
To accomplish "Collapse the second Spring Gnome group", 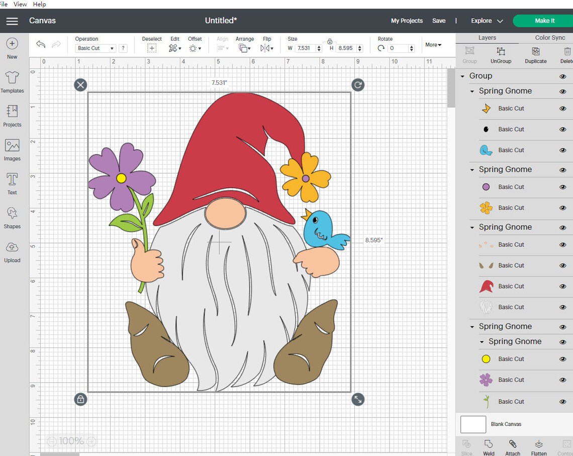I will click(472, 169).
